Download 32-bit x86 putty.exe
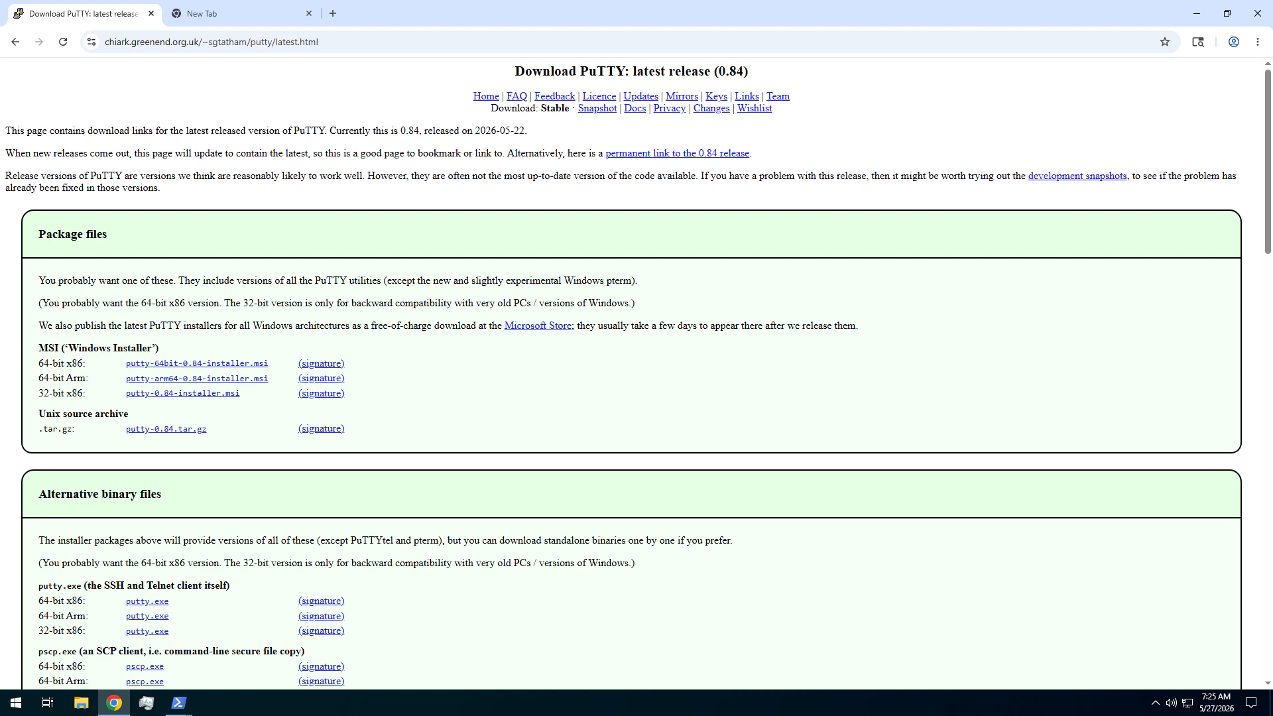 pos(147,631)
